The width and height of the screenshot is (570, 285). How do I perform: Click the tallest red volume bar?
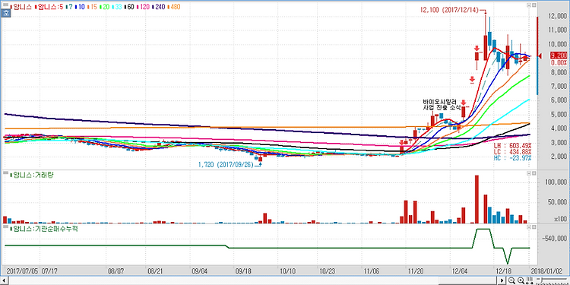point(477,199)
